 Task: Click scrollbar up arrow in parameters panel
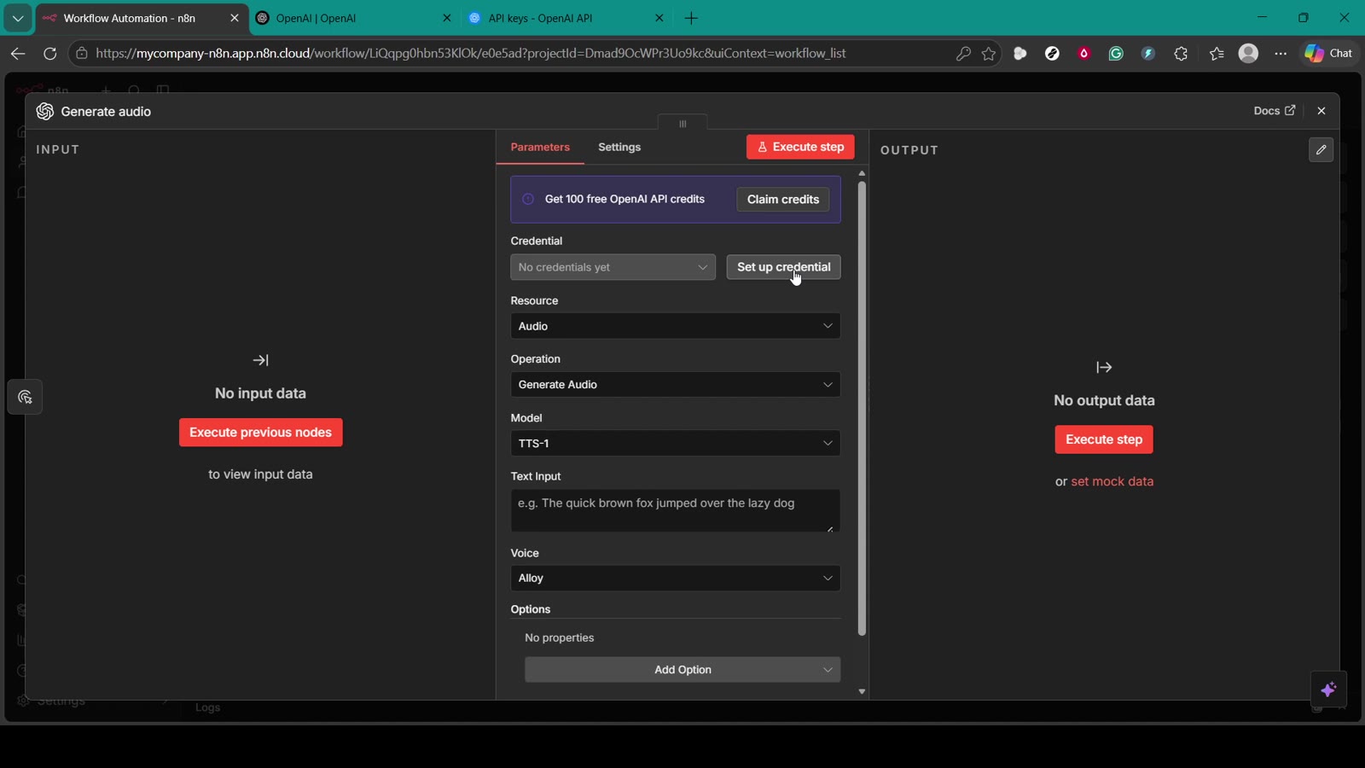point(862,173)
